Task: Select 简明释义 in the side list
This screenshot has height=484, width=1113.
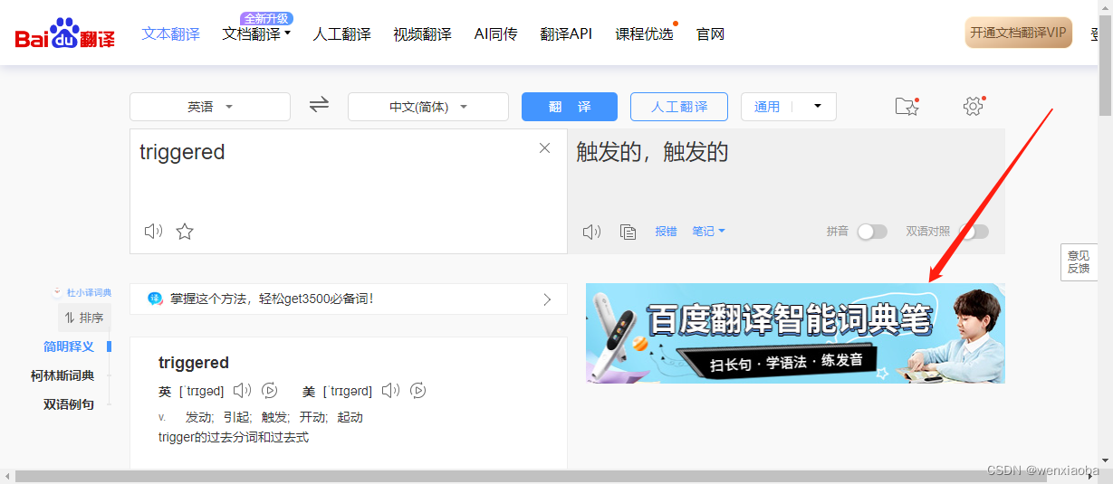Action: [x=69, y=346]
